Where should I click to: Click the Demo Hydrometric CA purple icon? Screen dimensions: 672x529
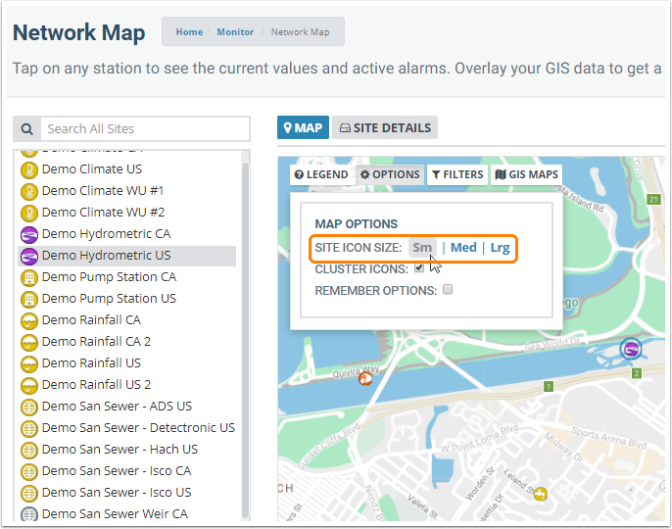tap(29, 234)
